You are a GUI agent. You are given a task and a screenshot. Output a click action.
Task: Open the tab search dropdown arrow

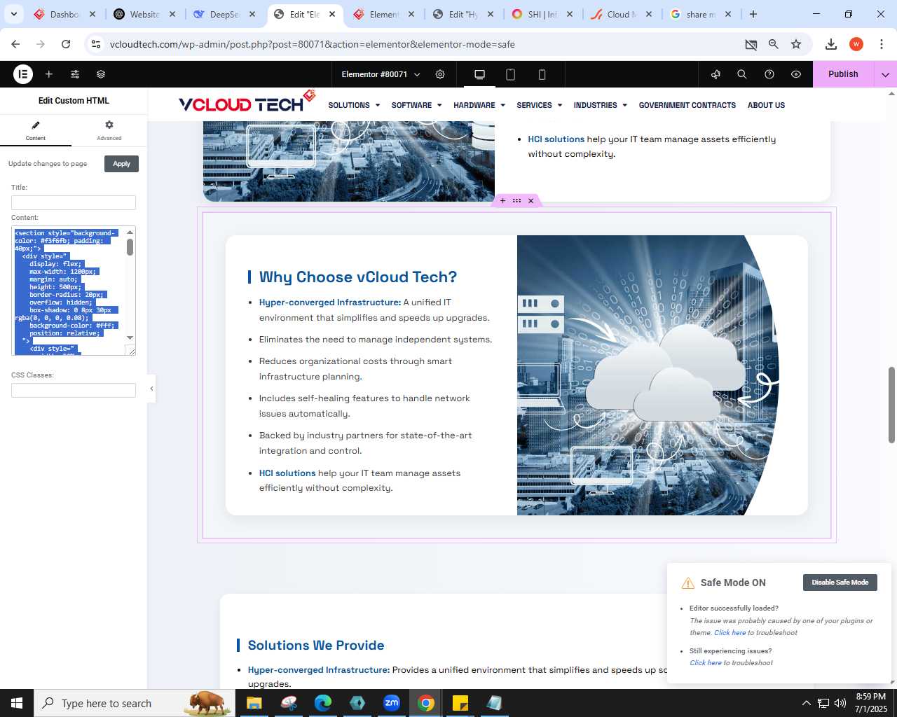coord(14,14)
